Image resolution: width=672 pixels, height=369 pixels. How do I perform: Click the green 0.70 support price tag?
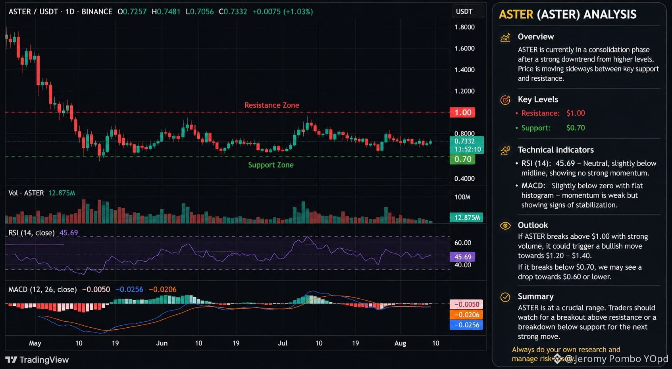pos(462,159)
